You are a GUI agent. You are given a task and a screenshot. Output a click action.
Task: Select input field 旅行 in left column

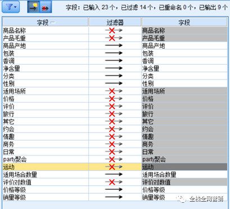pyautogui.click(x=45, y=114)
